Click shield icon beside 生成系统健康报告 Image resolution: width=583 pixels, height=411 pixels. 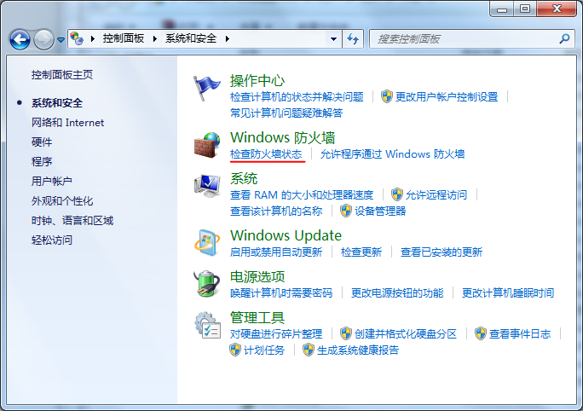point(309,350)
